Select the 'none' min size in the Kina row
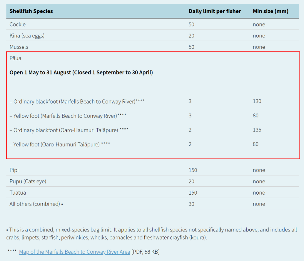Image resolution: width=304 pixels, height=261 pixels. click(259, 36)
